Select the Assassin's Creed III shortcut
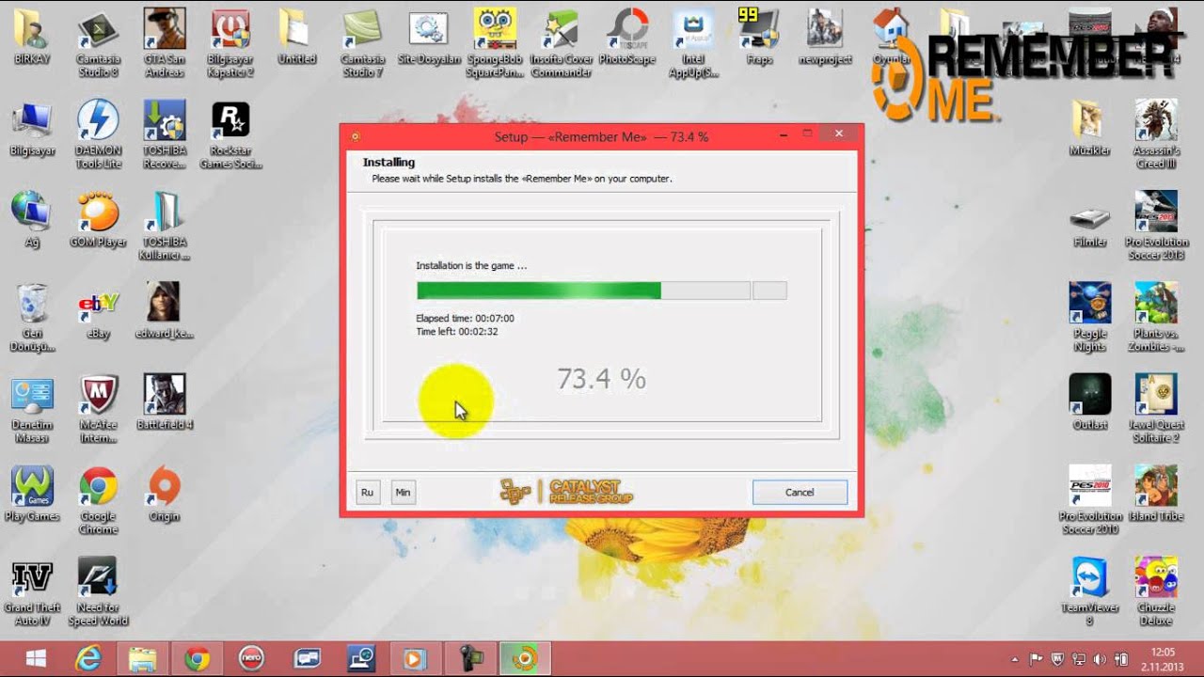This screenshot has height=677, width=1204. click(x=1156, y=134)
